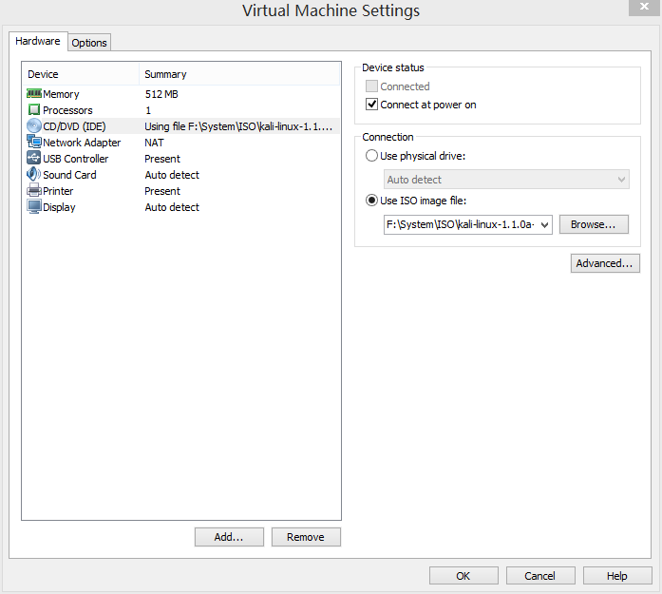Close the Virtual Machine Settings dialog
Screen dimensions: 662x594
(644, 8)
